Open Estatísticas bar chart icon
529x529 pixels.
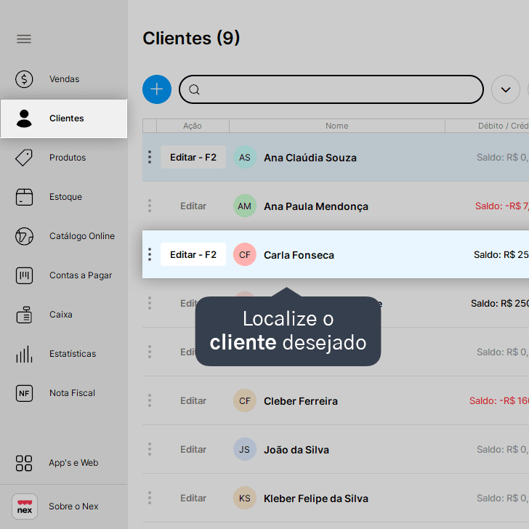click(24, 354)
